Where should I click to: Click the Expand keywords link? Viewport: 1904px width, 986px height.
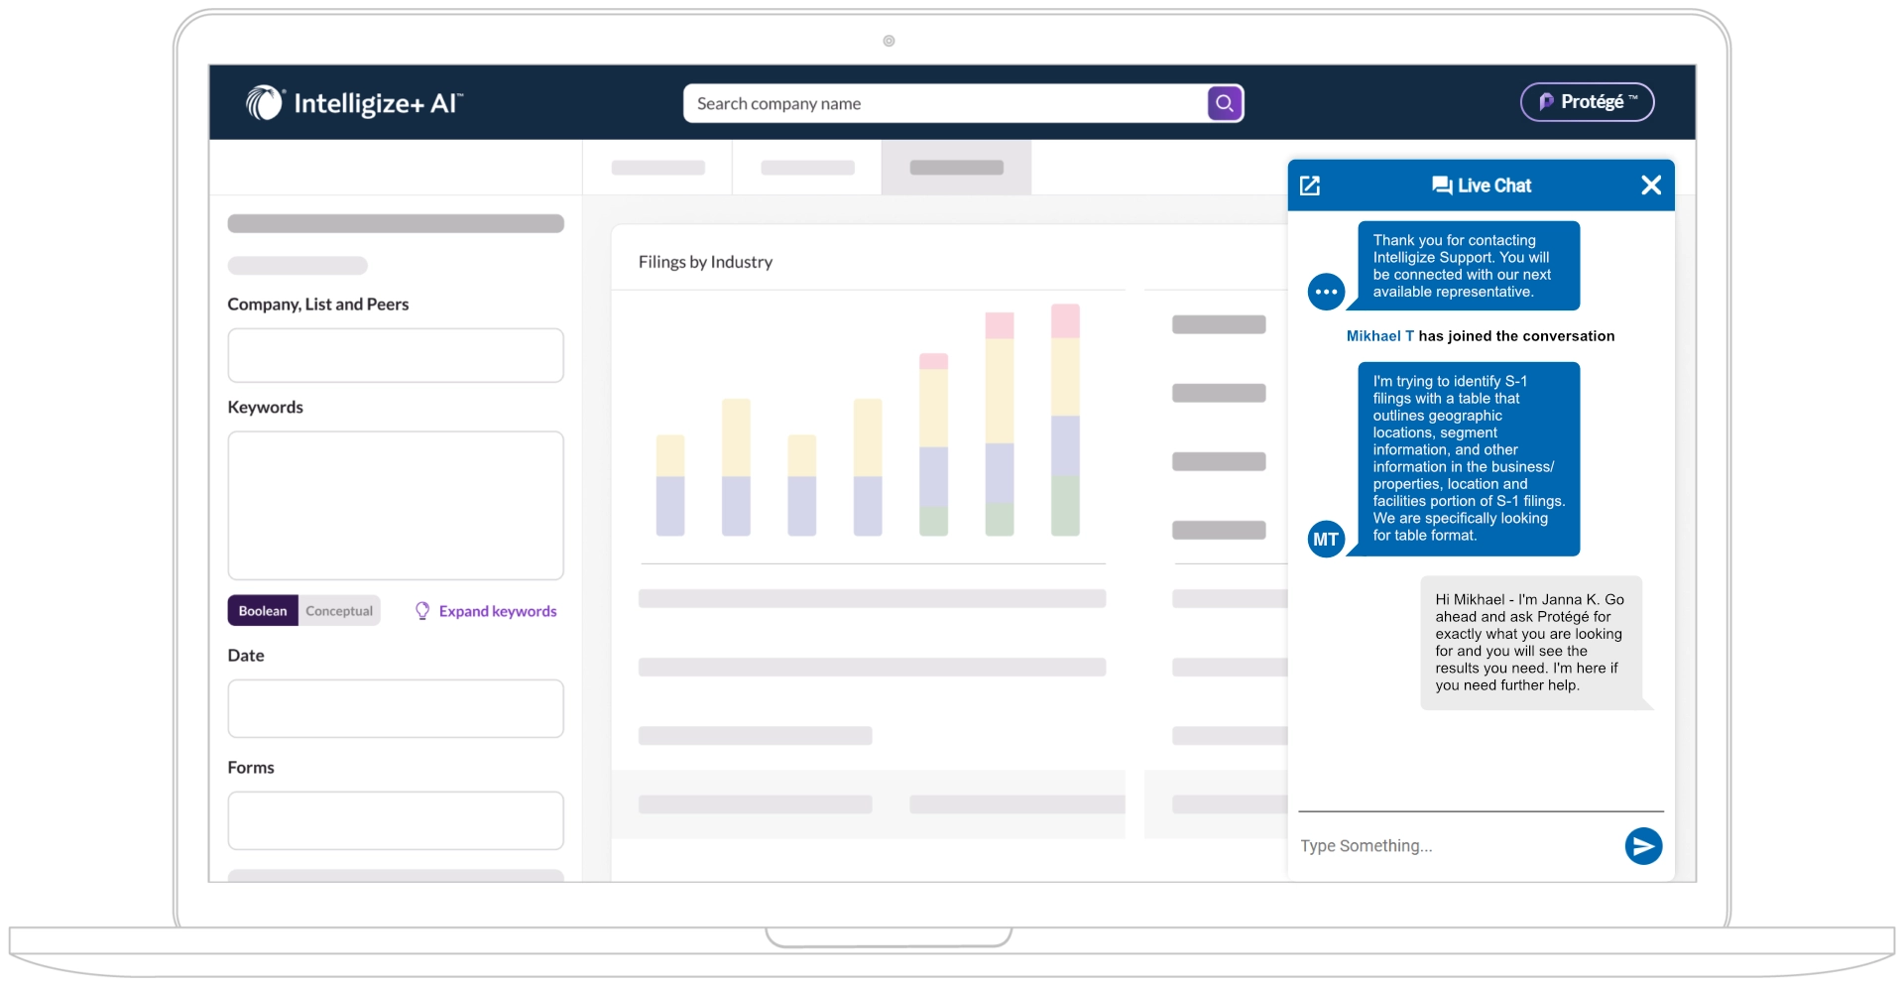[498, 611]
